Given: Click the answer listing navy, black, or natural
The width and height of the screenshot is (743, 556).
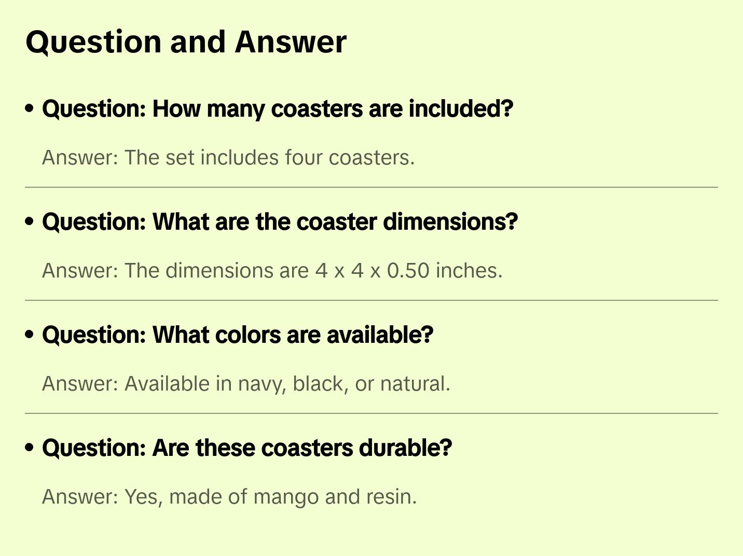Looking at the screenshot, I should coord(246,384).
